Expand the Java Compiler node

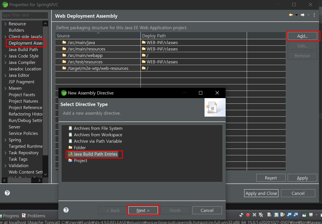point(5,63)
